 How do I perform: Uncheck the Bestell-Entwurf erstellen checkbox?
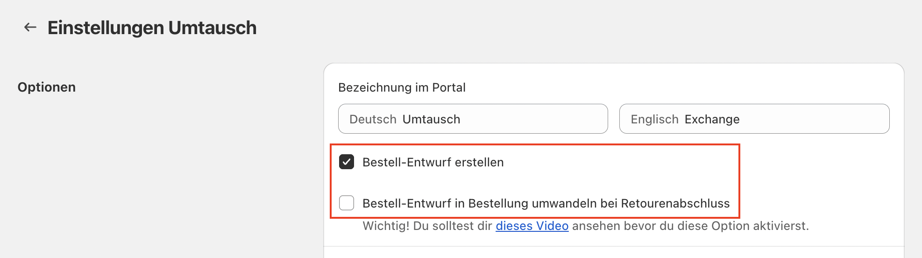click(x=347, y=162)
